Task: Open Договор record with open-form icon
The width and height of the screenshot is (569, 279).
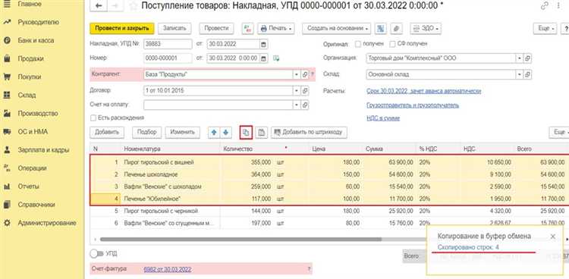Action: (305, 91)
